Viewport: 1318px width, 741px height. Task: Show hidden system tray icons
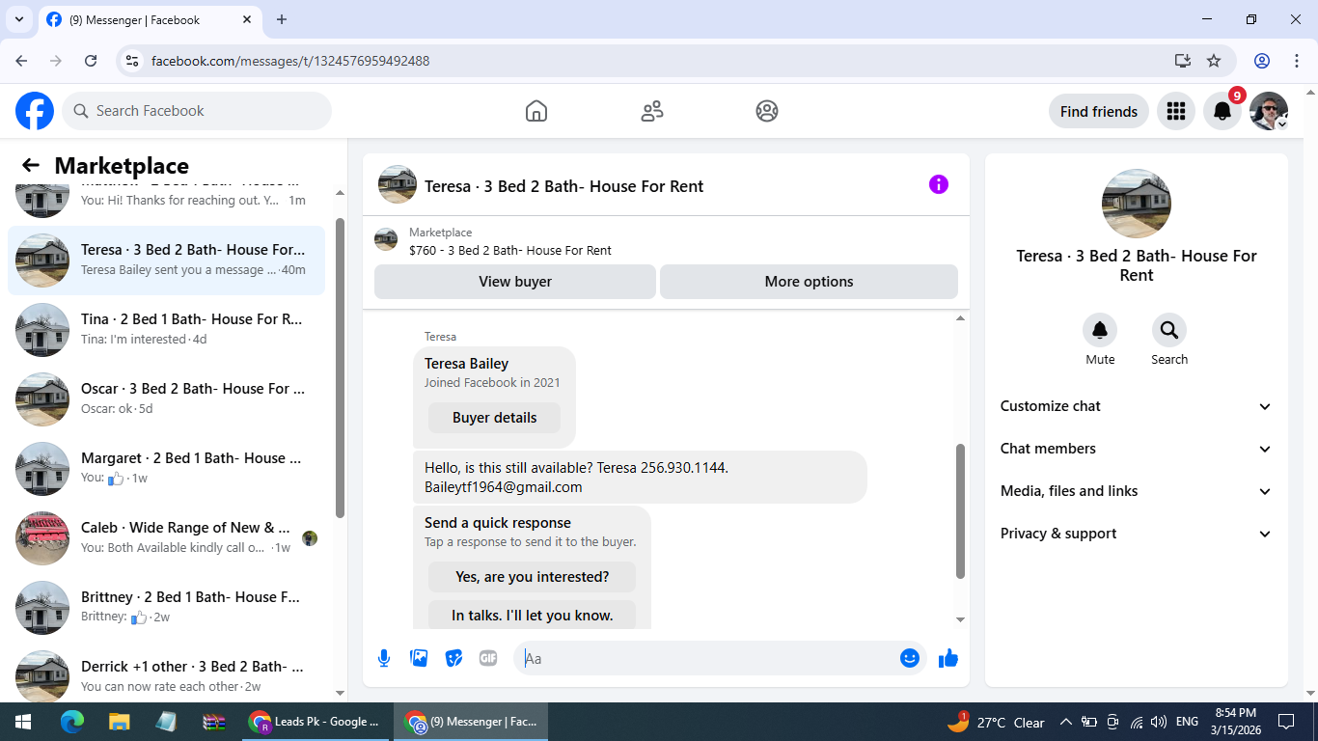[1066, 722]
